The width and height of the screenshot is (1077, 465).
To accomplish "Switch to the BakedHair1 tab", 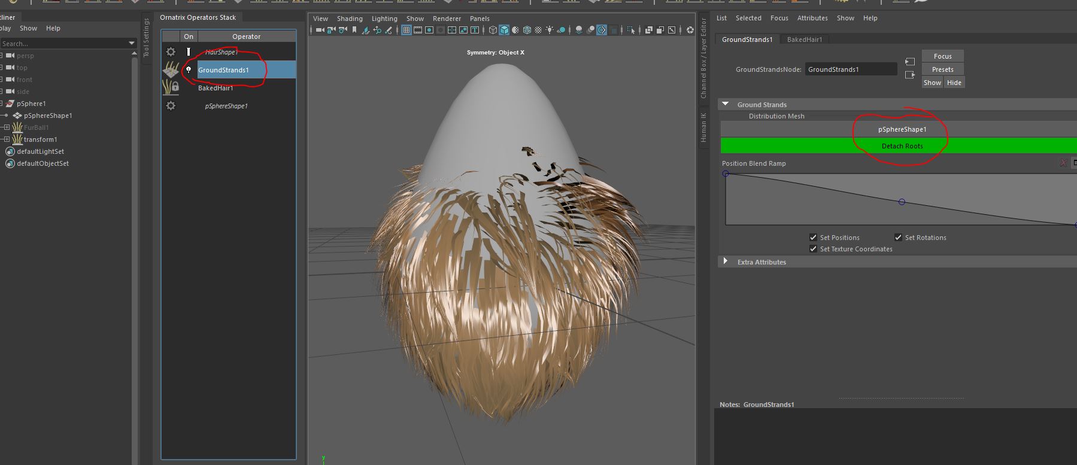I will 804,39.
